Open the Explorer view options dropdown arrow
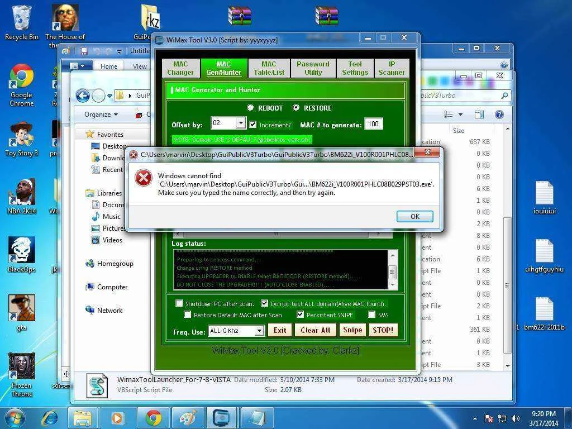 point(460,115)
